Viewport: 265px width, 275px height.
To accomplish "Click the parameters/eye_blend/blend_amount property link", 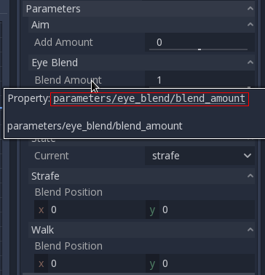I will pyautogui.click(x=149, y=99).
